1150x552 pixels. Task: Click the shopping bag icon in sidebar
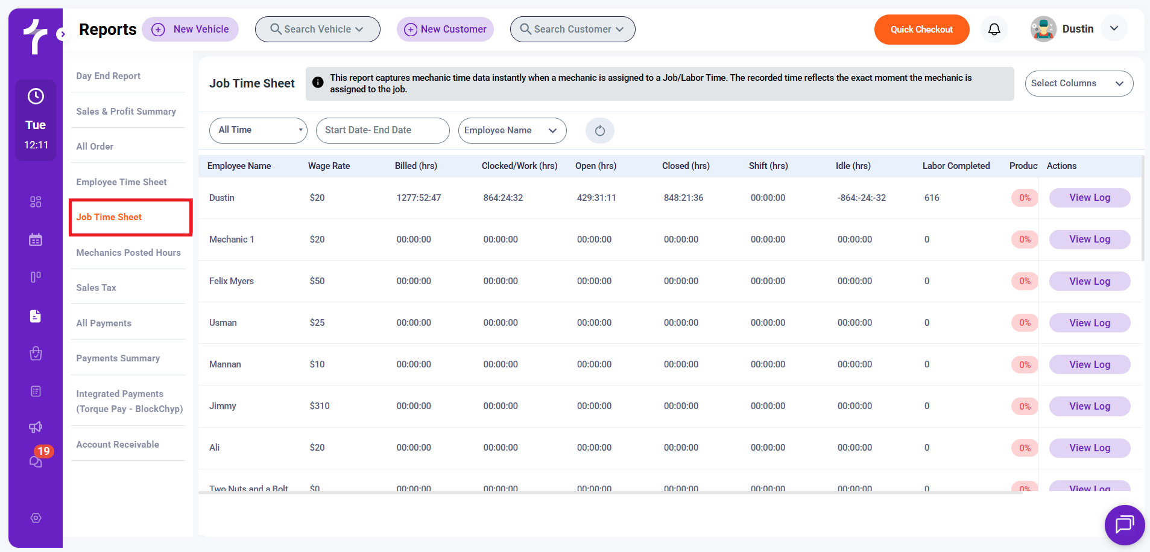pos(36,354)
